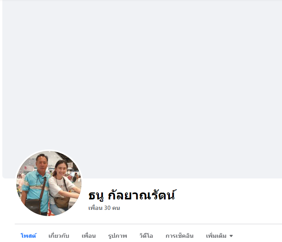Select the รูปภาพ tab
The image size is (282, 242).
point(118,235)
